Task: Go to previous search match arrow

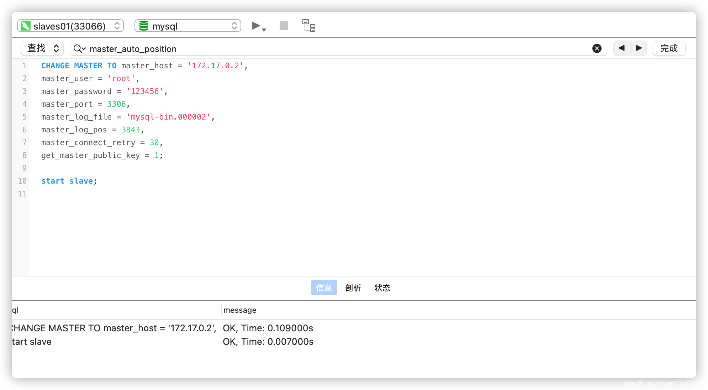Action: pyautogui.click(x=622, y=48)
